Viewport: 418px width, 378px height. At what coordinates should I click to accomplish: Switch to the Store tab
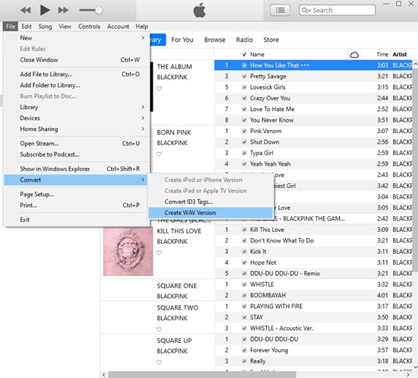tap(271, 40)
